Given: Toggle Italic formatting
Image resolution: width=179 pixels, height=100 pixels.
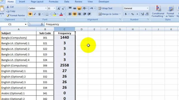Looking at the screenshot, I should [35, 14].
